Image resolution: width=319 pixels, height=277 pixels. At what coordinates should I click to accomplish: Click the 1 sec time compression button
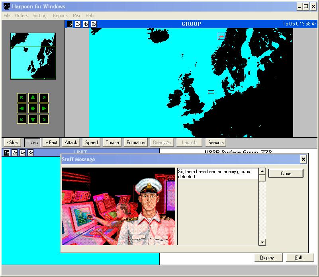pyautogui.click(x=33, y=142)
